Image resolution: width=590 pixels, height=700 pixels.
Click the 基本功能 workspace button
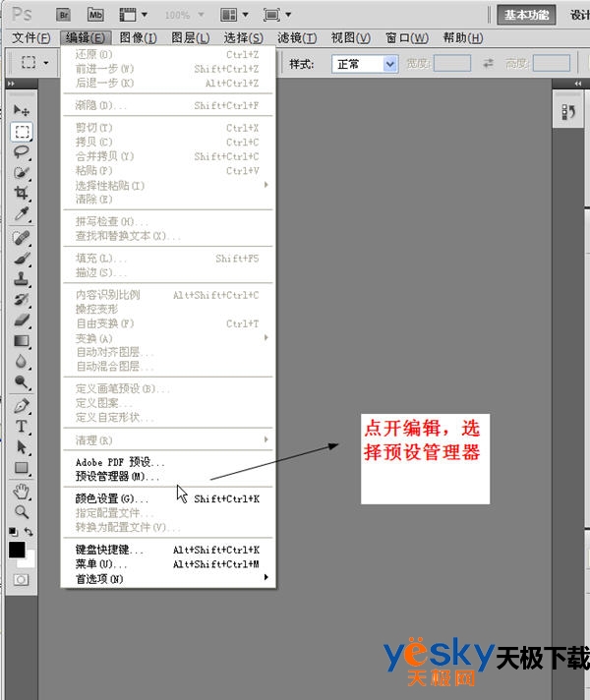[527, 15]
